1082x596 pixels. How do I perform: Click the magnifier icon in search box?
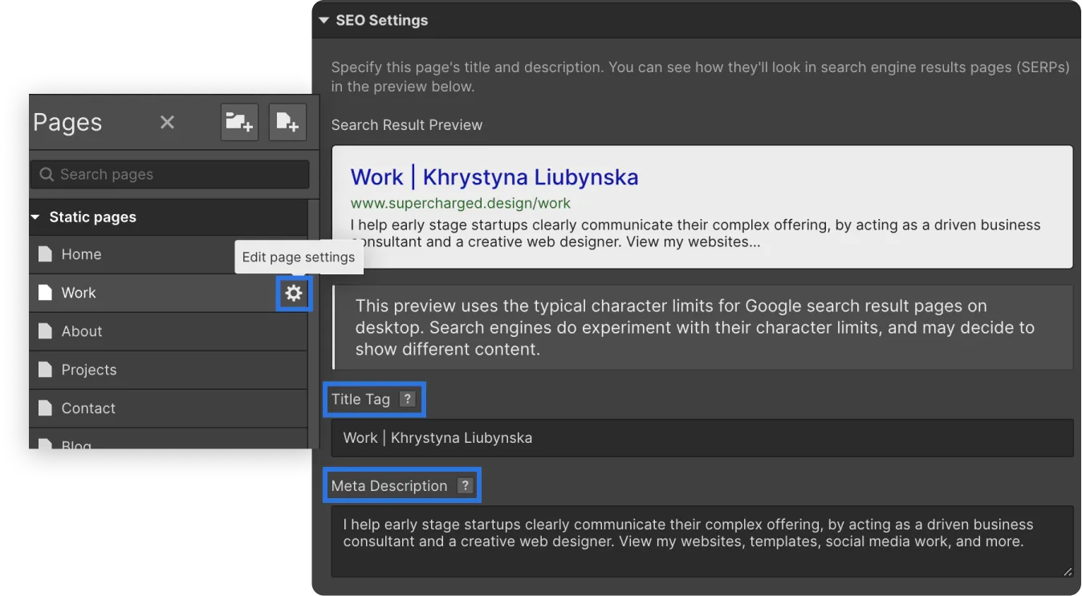tap(47, 174)
